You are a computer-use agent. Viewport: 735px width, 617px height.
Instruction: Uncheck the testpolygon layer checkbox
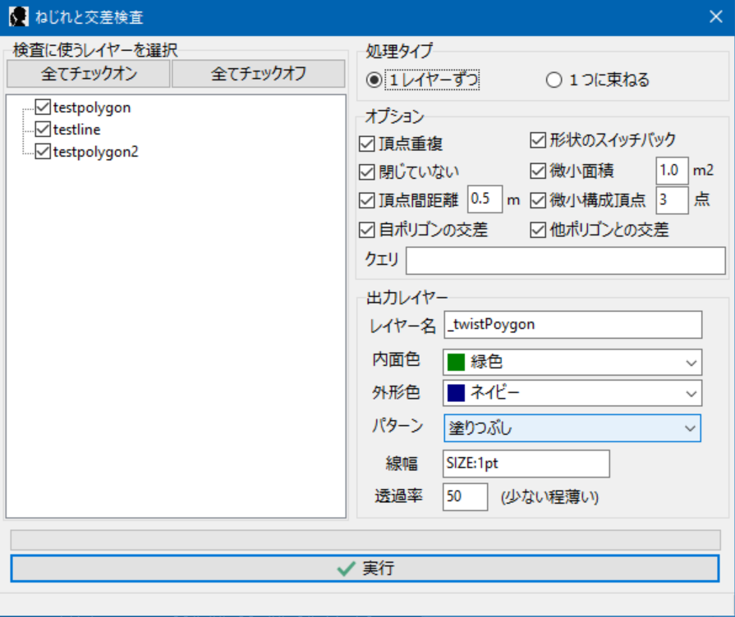(44, 107)
